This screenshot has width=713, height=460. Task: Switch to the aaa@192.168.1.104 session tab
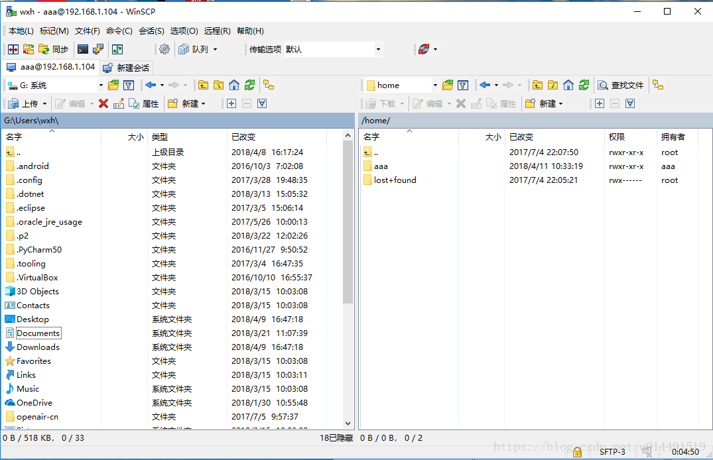pyautogui.click(x=50, y=67)
